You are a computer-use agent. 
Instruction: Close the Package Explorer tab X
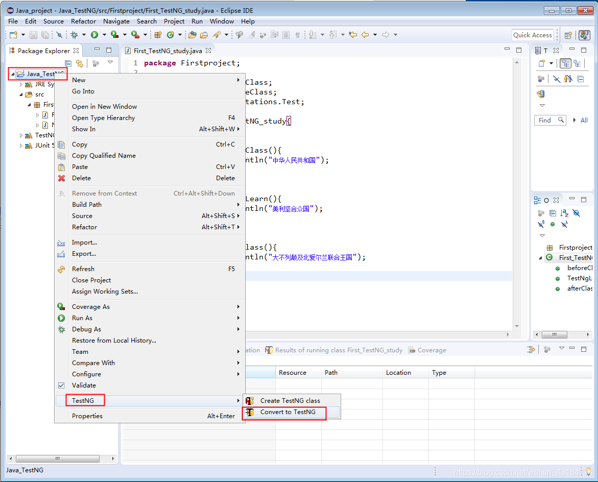(76, 51)
